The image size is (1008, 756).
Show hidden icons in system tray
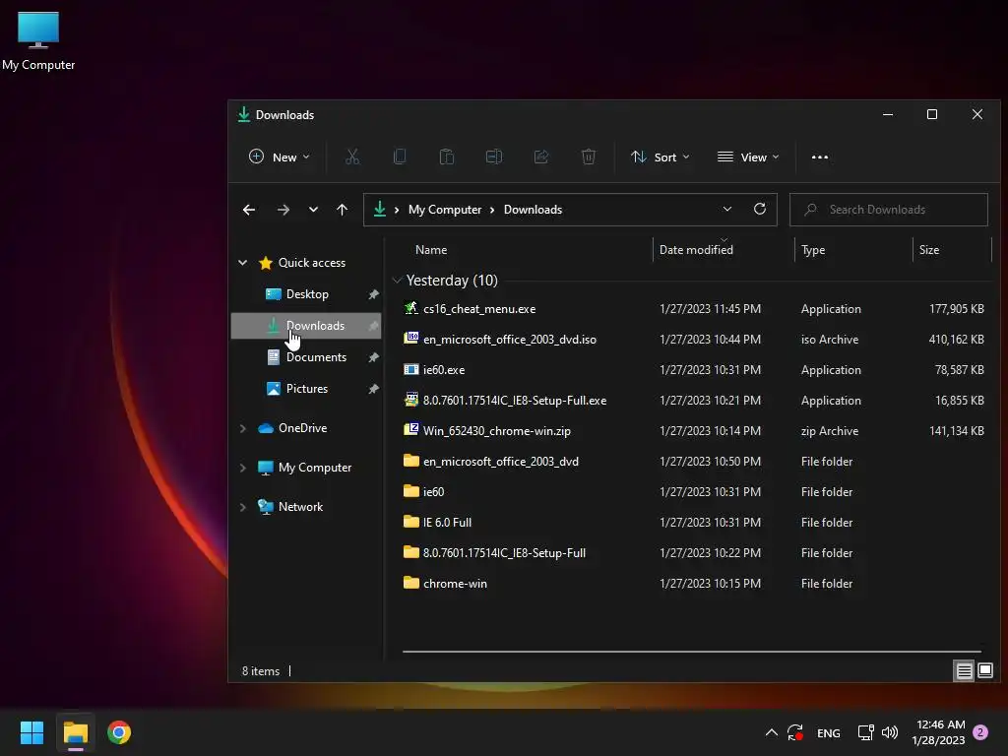coord(772,732)
